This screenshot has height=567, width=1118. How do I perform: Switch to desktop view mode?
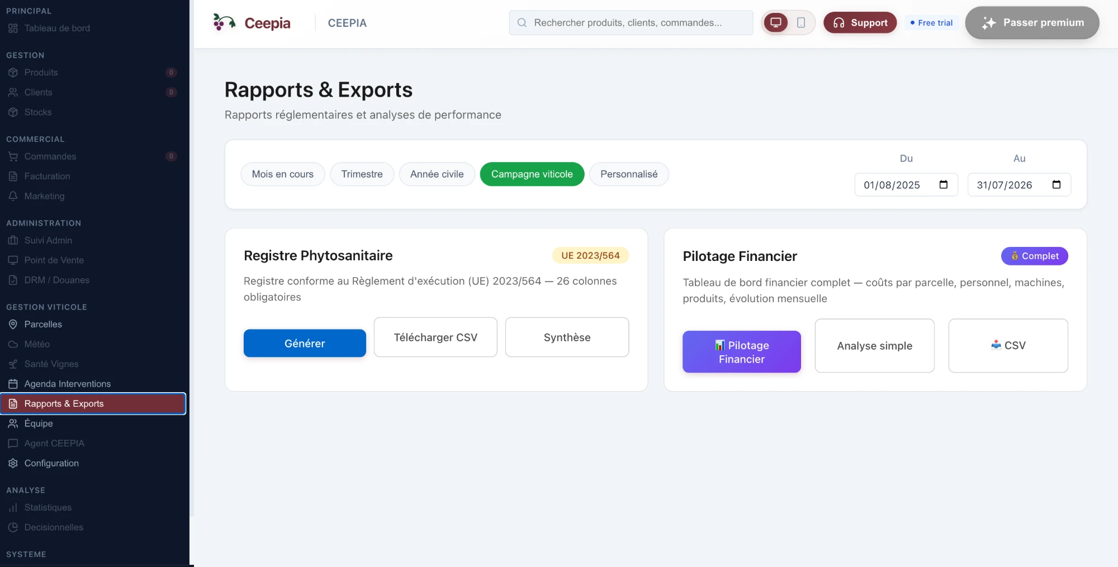coord(776,23)
